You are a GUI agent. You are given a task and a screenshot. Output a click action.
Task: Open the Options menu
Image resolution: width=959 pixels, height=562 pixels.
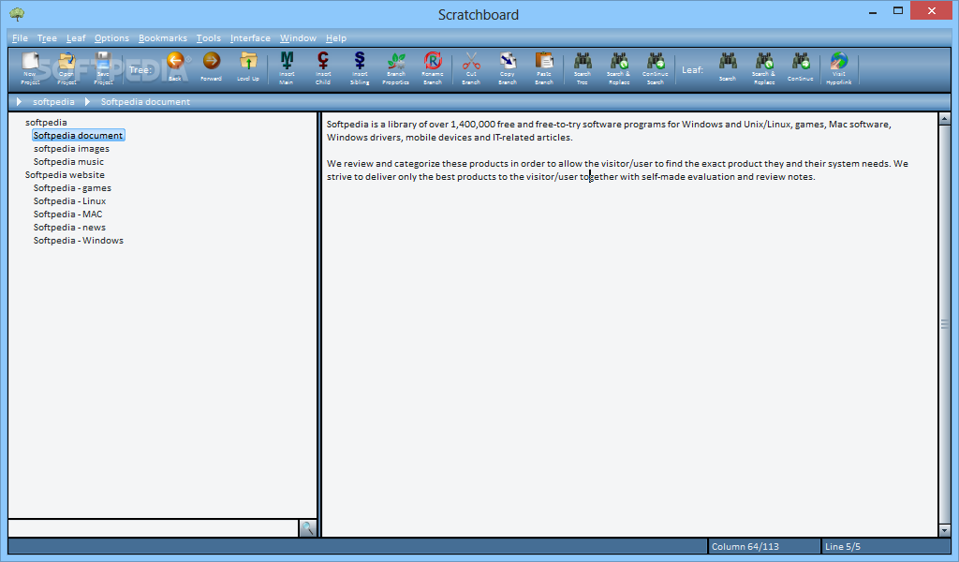[x=111, y=37]
